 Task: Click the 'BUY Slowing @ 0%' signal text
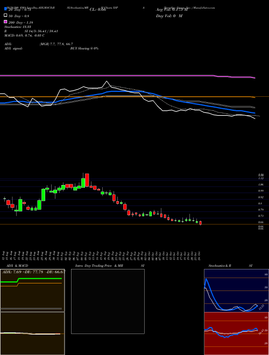[84, 48]
